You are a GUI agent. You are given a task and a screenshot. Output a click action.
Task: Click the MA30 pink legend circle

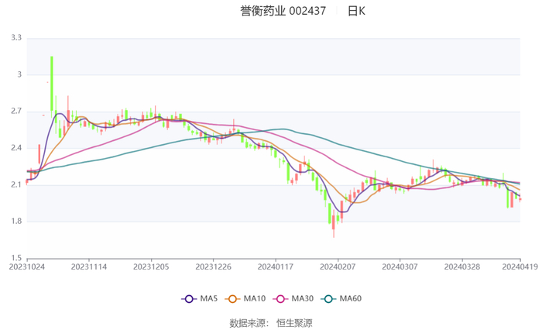pyautogui.click(x=284, y=299)
